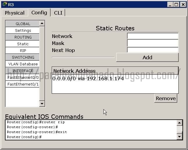Click IOS commands scroll up arrow
The height and width of the screenshot is (150, 188).
(180, 123)
